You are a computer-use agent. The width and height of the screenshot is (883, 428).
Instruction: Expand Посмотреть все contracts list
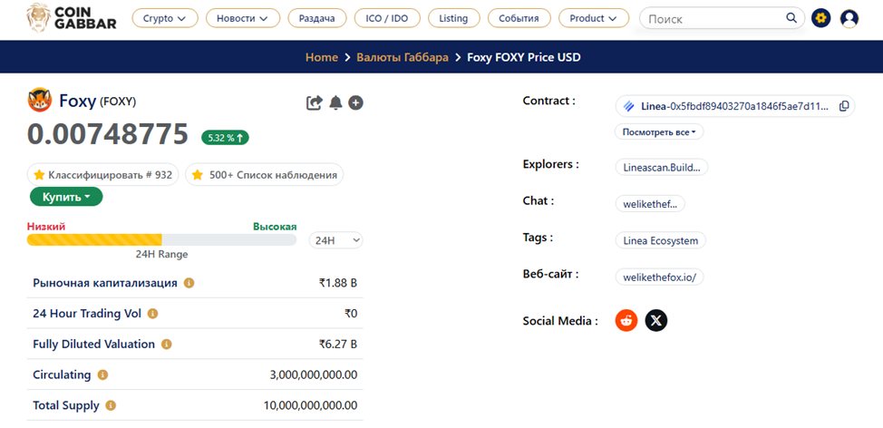pyautogui.click(x=659, y=131)
